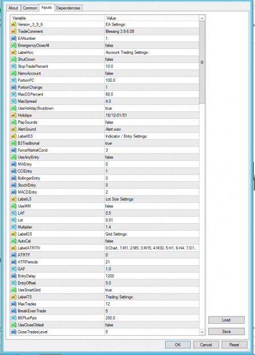Click the string icon beside Version_3_9_6
Viewport: 255px width, 355px height.
(14, 24)
